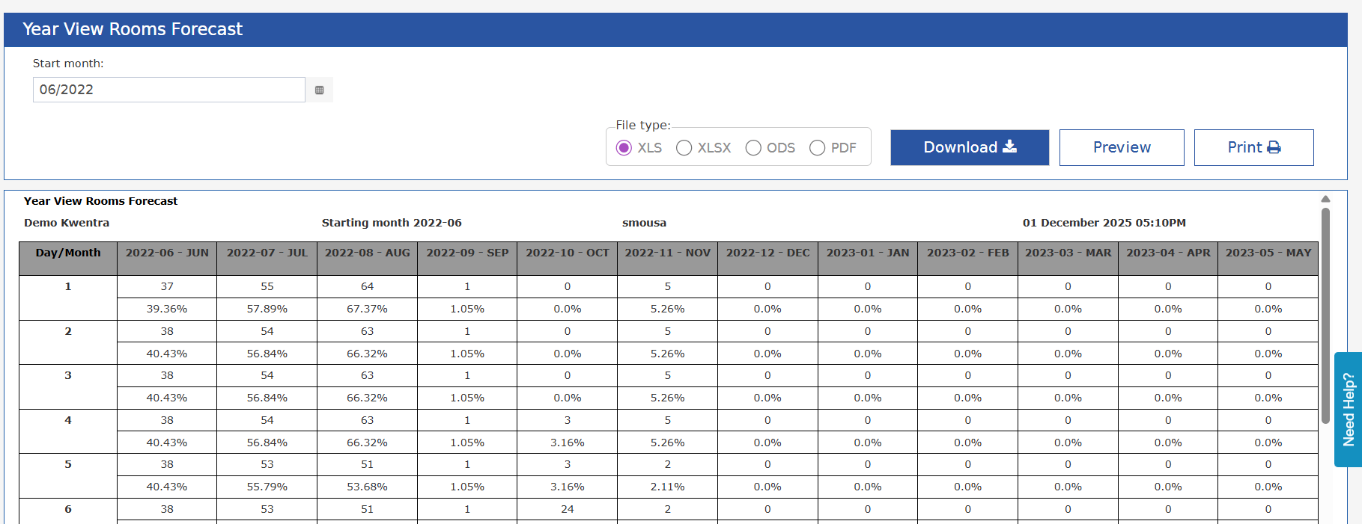Select the 2022-12 - DEC column header
This screenshot has height=524, width=1362.
point(767,259)
